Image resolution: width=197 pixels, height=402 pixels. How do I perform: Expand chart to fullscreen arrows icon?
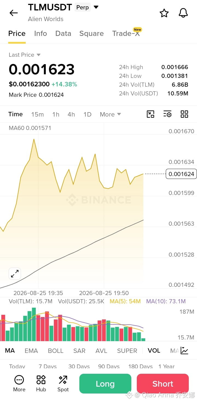coord(15,273)
